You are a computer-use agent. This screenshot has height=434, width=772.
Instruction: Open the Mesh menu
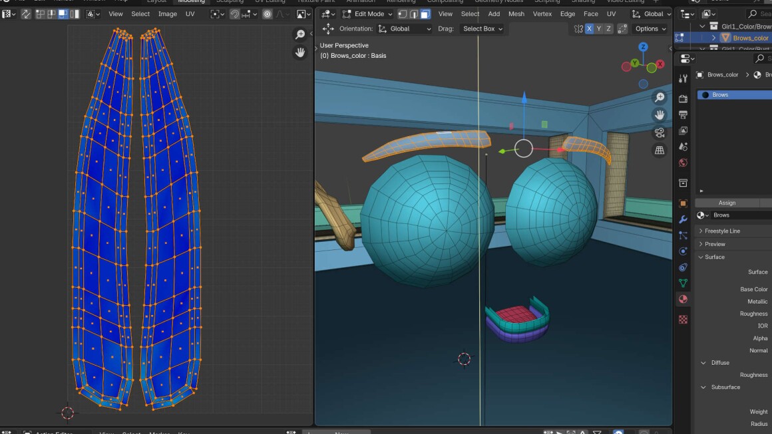[x=516, y=14]
